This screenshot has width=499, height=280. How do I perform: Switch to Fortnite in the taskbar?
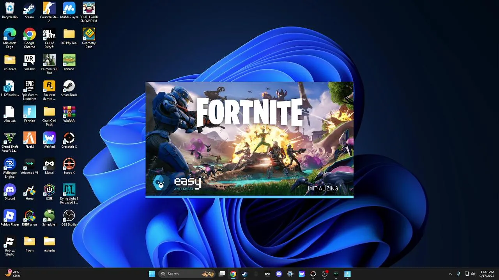click(x=347, y=274)
